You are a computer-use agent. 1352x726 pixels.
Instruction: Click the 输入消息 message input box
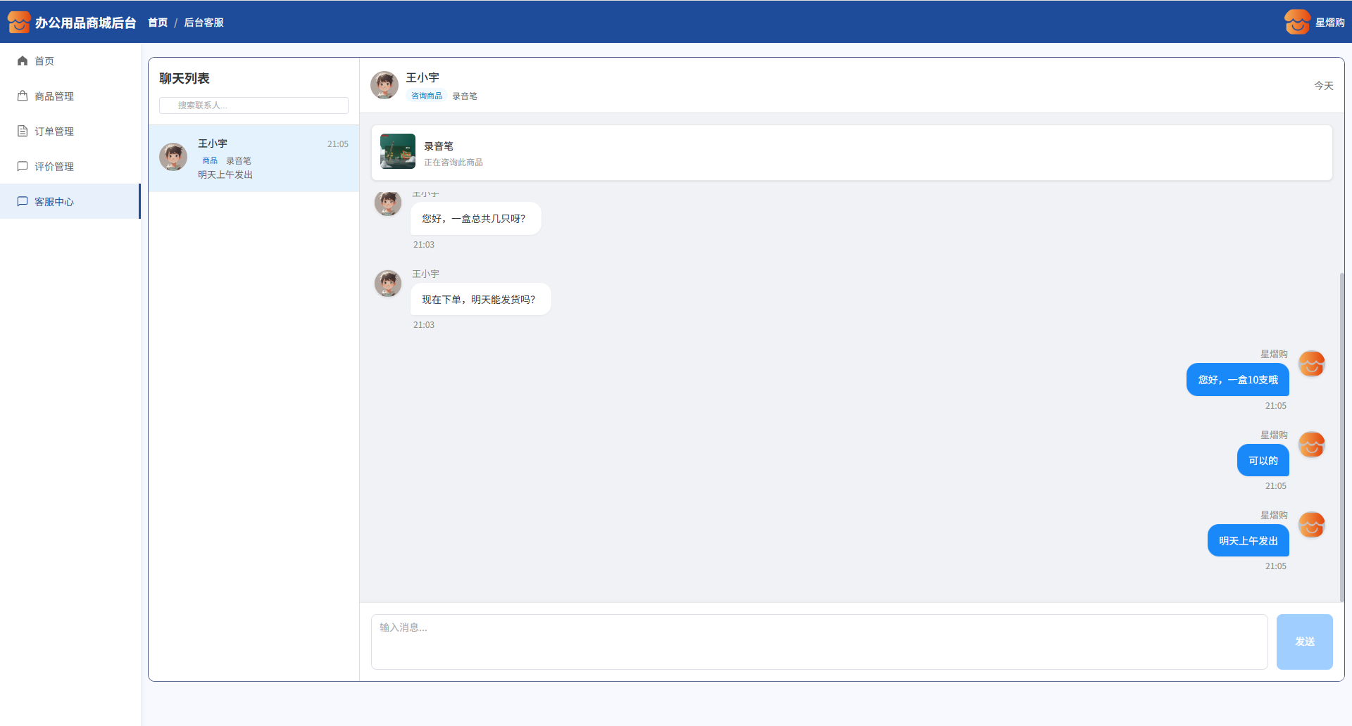[x=819, y=642]
